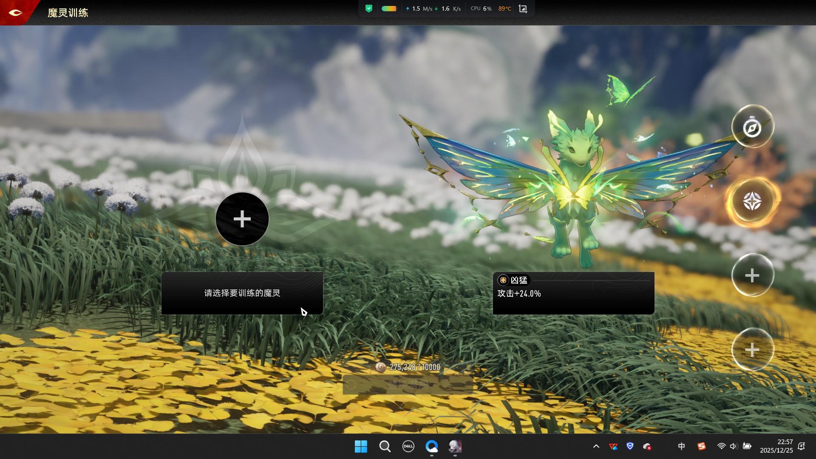Switch to the game taskbar app
816x459 pixels.
[x=455, y=446]
